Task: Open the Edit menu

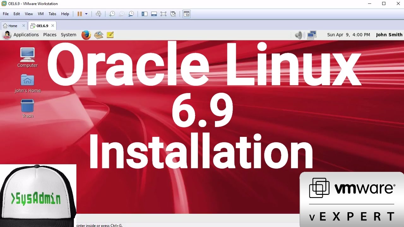Action: point(17,14)
